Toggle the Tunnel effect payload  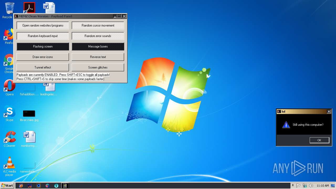(x=43, y=67)
